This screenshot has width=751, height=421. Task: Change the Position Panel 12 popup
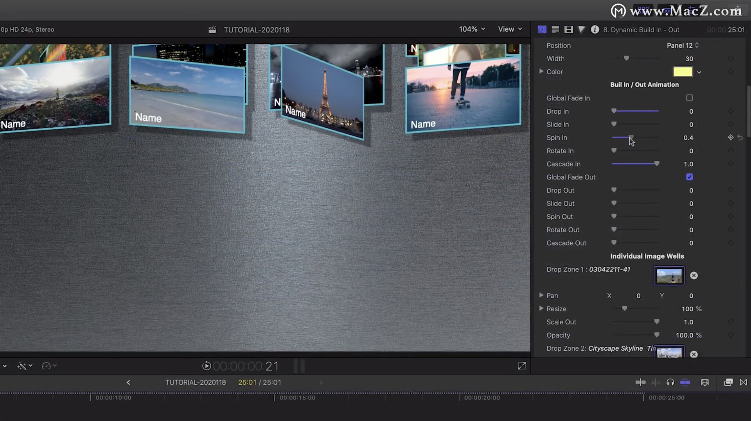pos(683,45)
